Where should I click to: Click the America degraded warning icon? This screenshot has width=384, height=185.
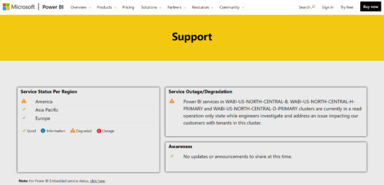click(x=24, y=101)
